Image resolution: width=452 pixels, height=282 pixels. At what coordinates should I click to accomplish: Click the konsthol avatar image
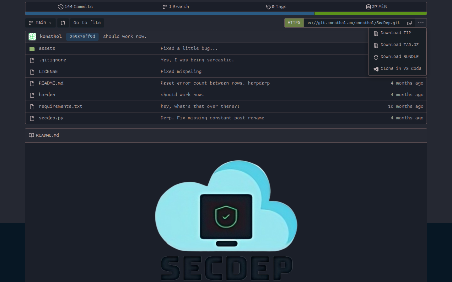pyautogui.click(x=32, y=37)
